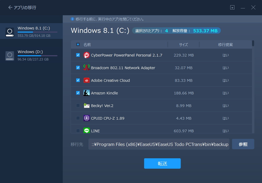This screenshot has height=183, width=262.
Task: Check the Becky! Ver.2 checkbox
Action: [x=78, y=105]
